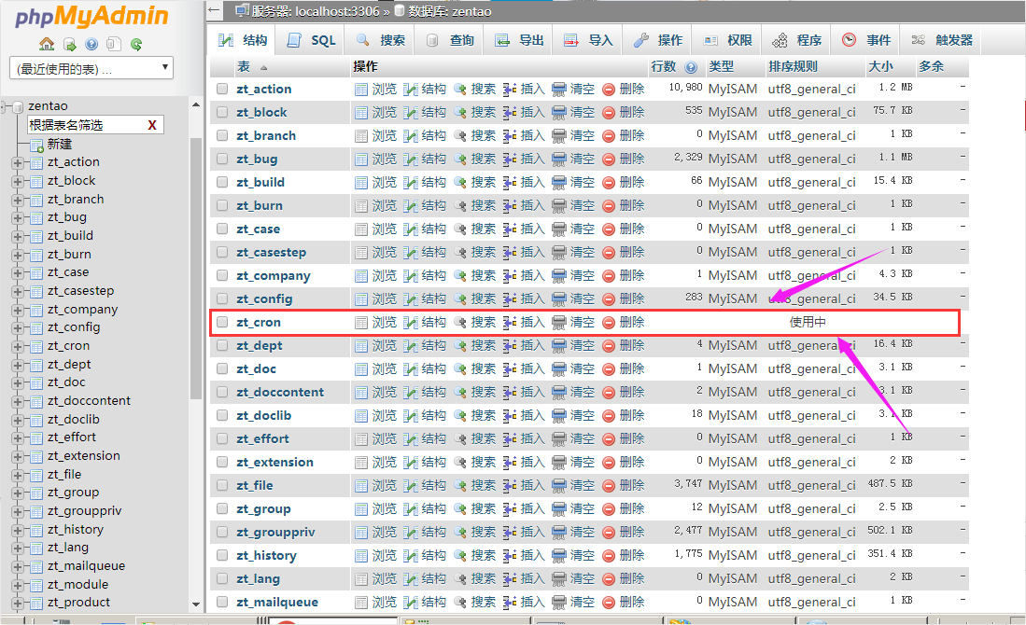This screenshot has height=625, width=1026.
Task: Check the zt_cron row checkbox
Action: pos(222,323)
